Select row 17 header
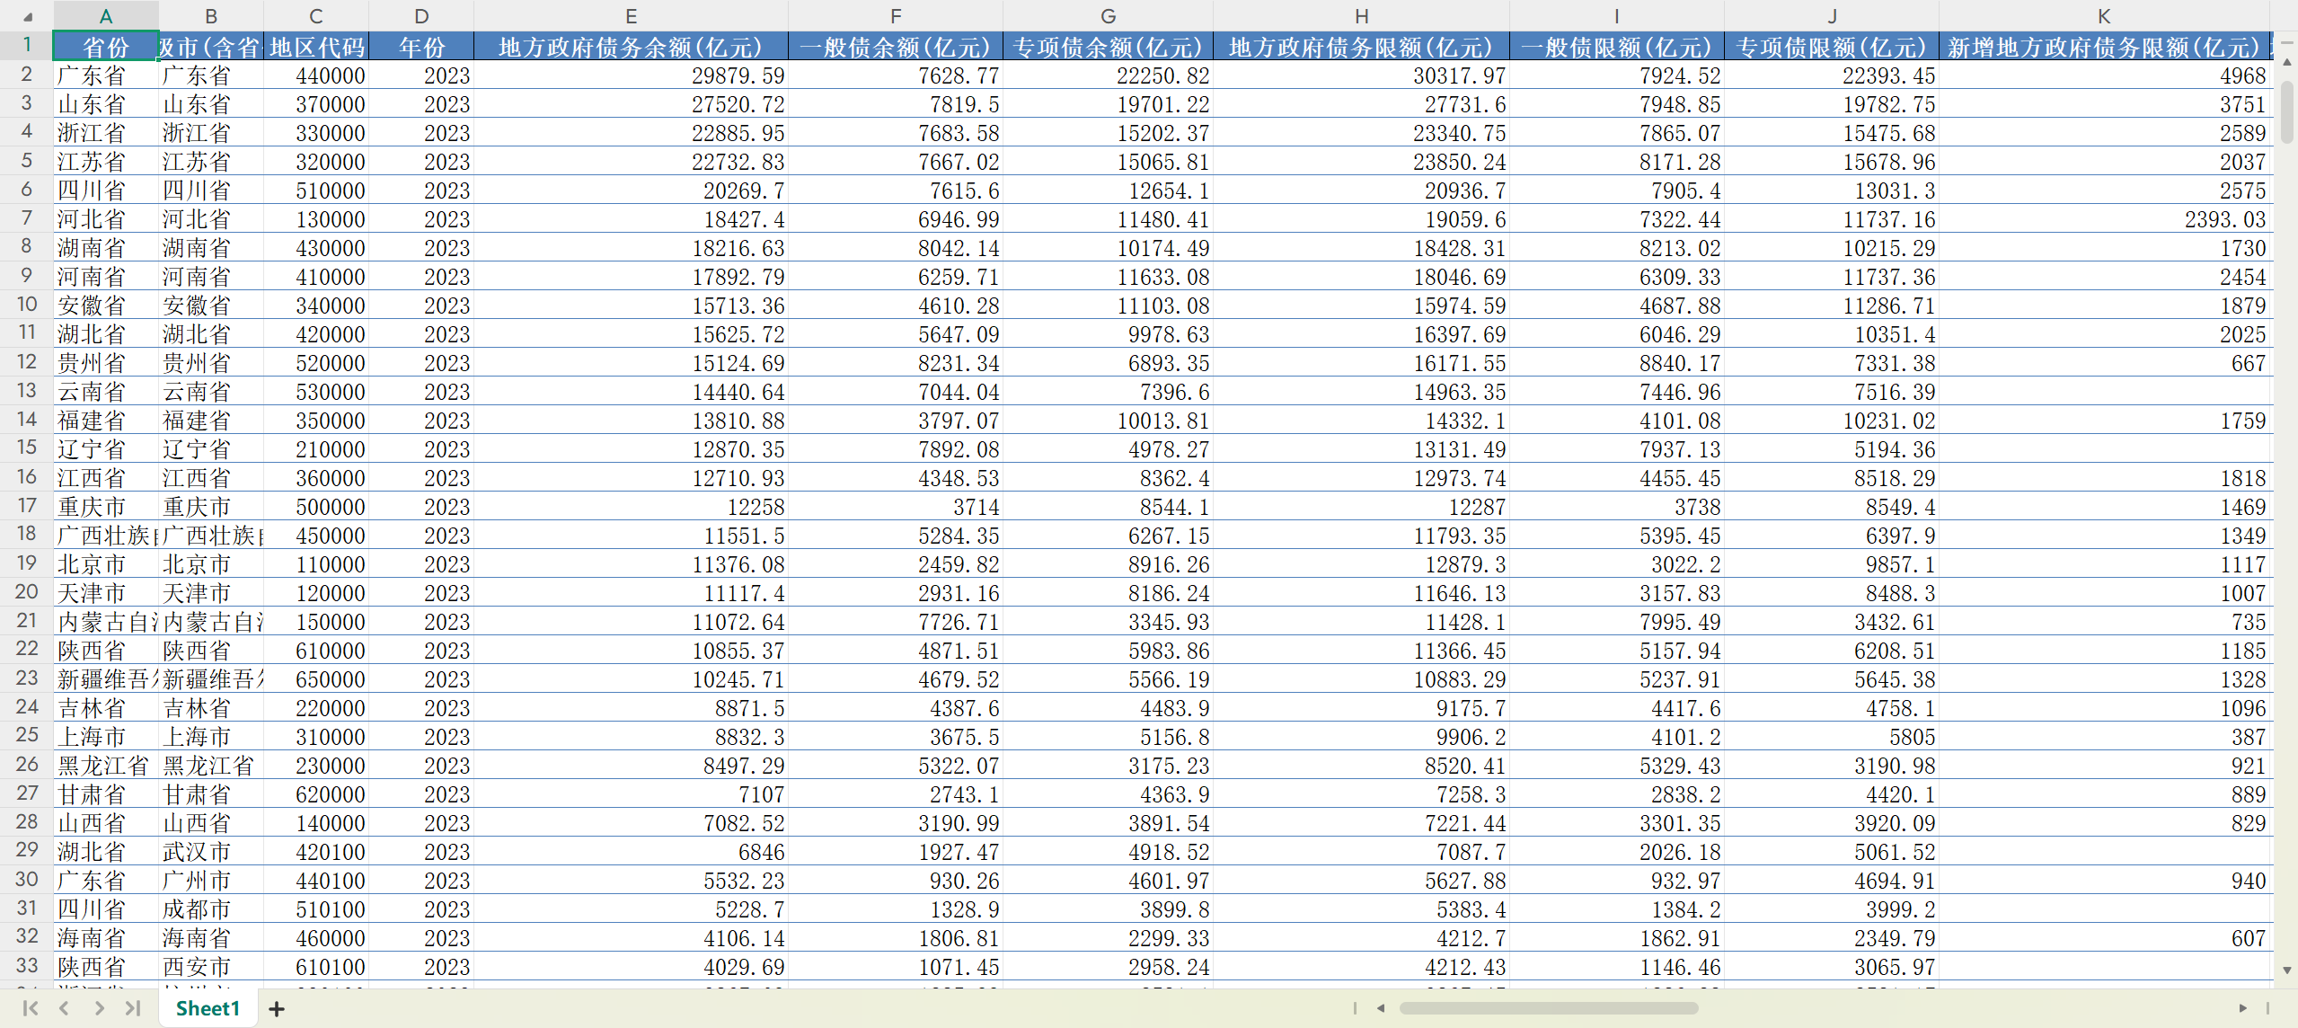Viewport: 2298px width, 1028px height. [27, 506]
